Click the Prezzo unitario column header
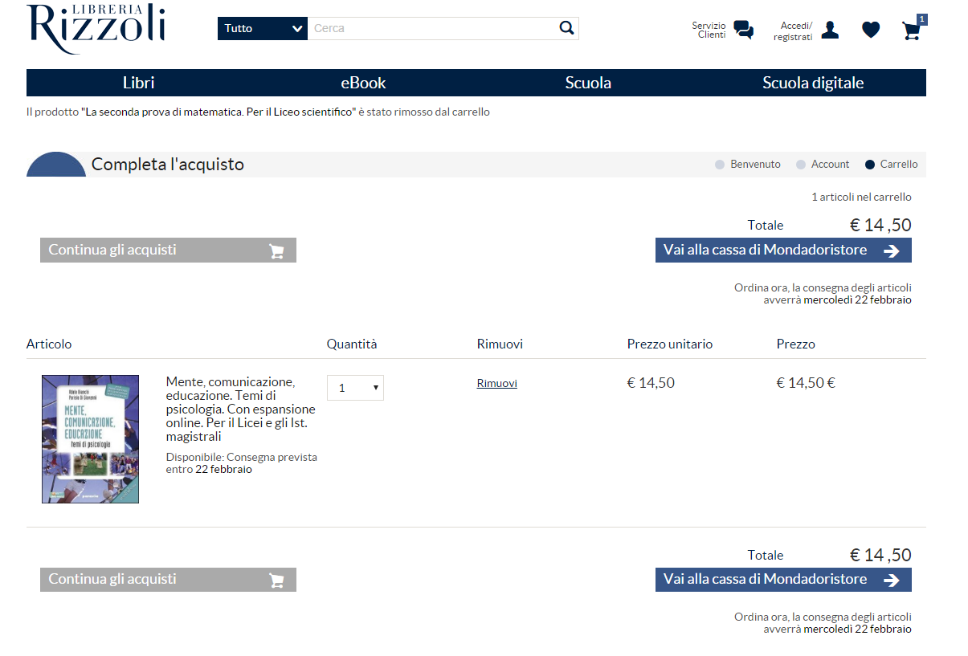Viewport: 968px width, 656px height. (x=670, y=344)
